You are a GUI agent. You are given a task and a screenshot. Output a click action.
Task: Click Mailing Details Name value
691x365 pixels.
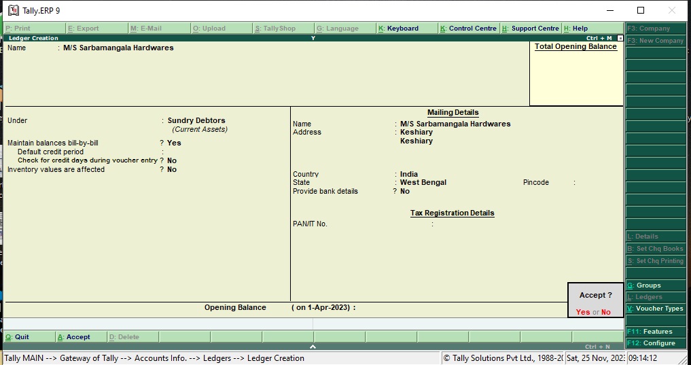455,124
